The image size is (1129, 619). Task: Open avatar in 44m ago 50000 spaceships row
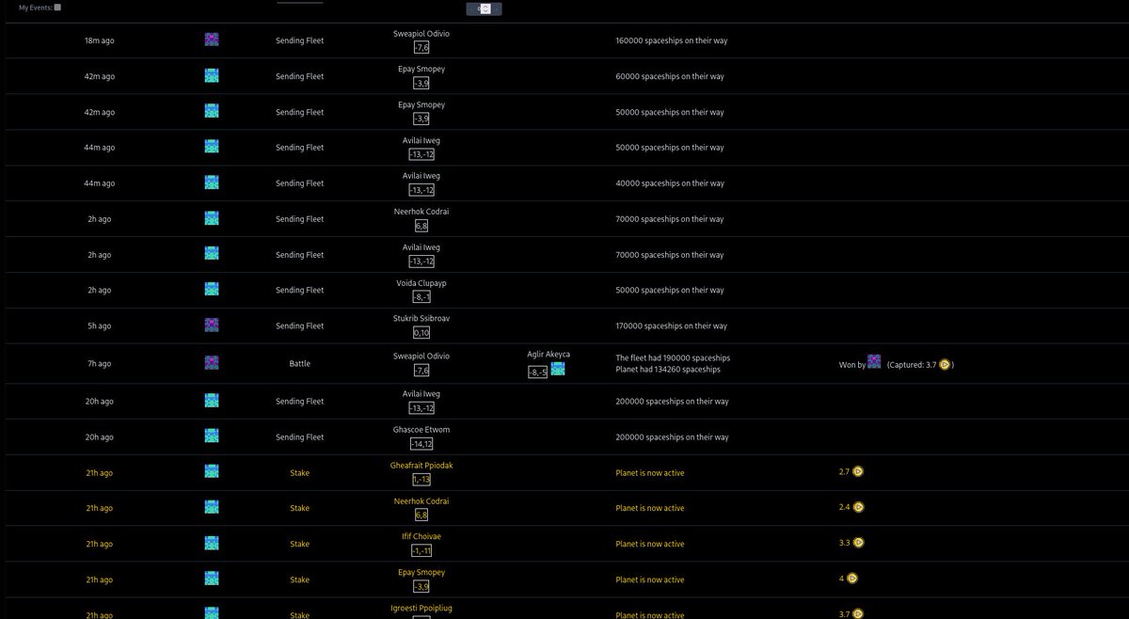pos(212,147)
